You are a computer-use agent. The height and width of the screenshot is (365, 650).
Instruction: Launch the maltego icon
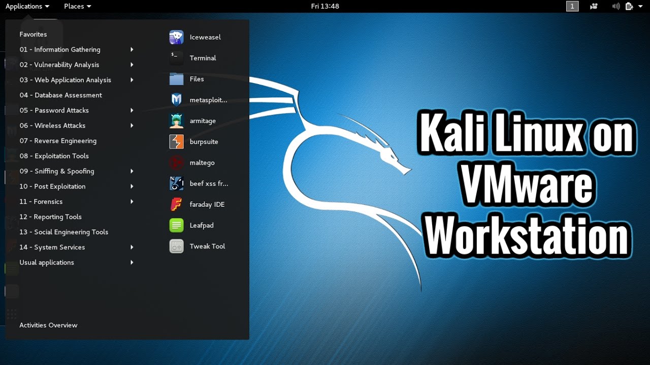click(176, 163)
